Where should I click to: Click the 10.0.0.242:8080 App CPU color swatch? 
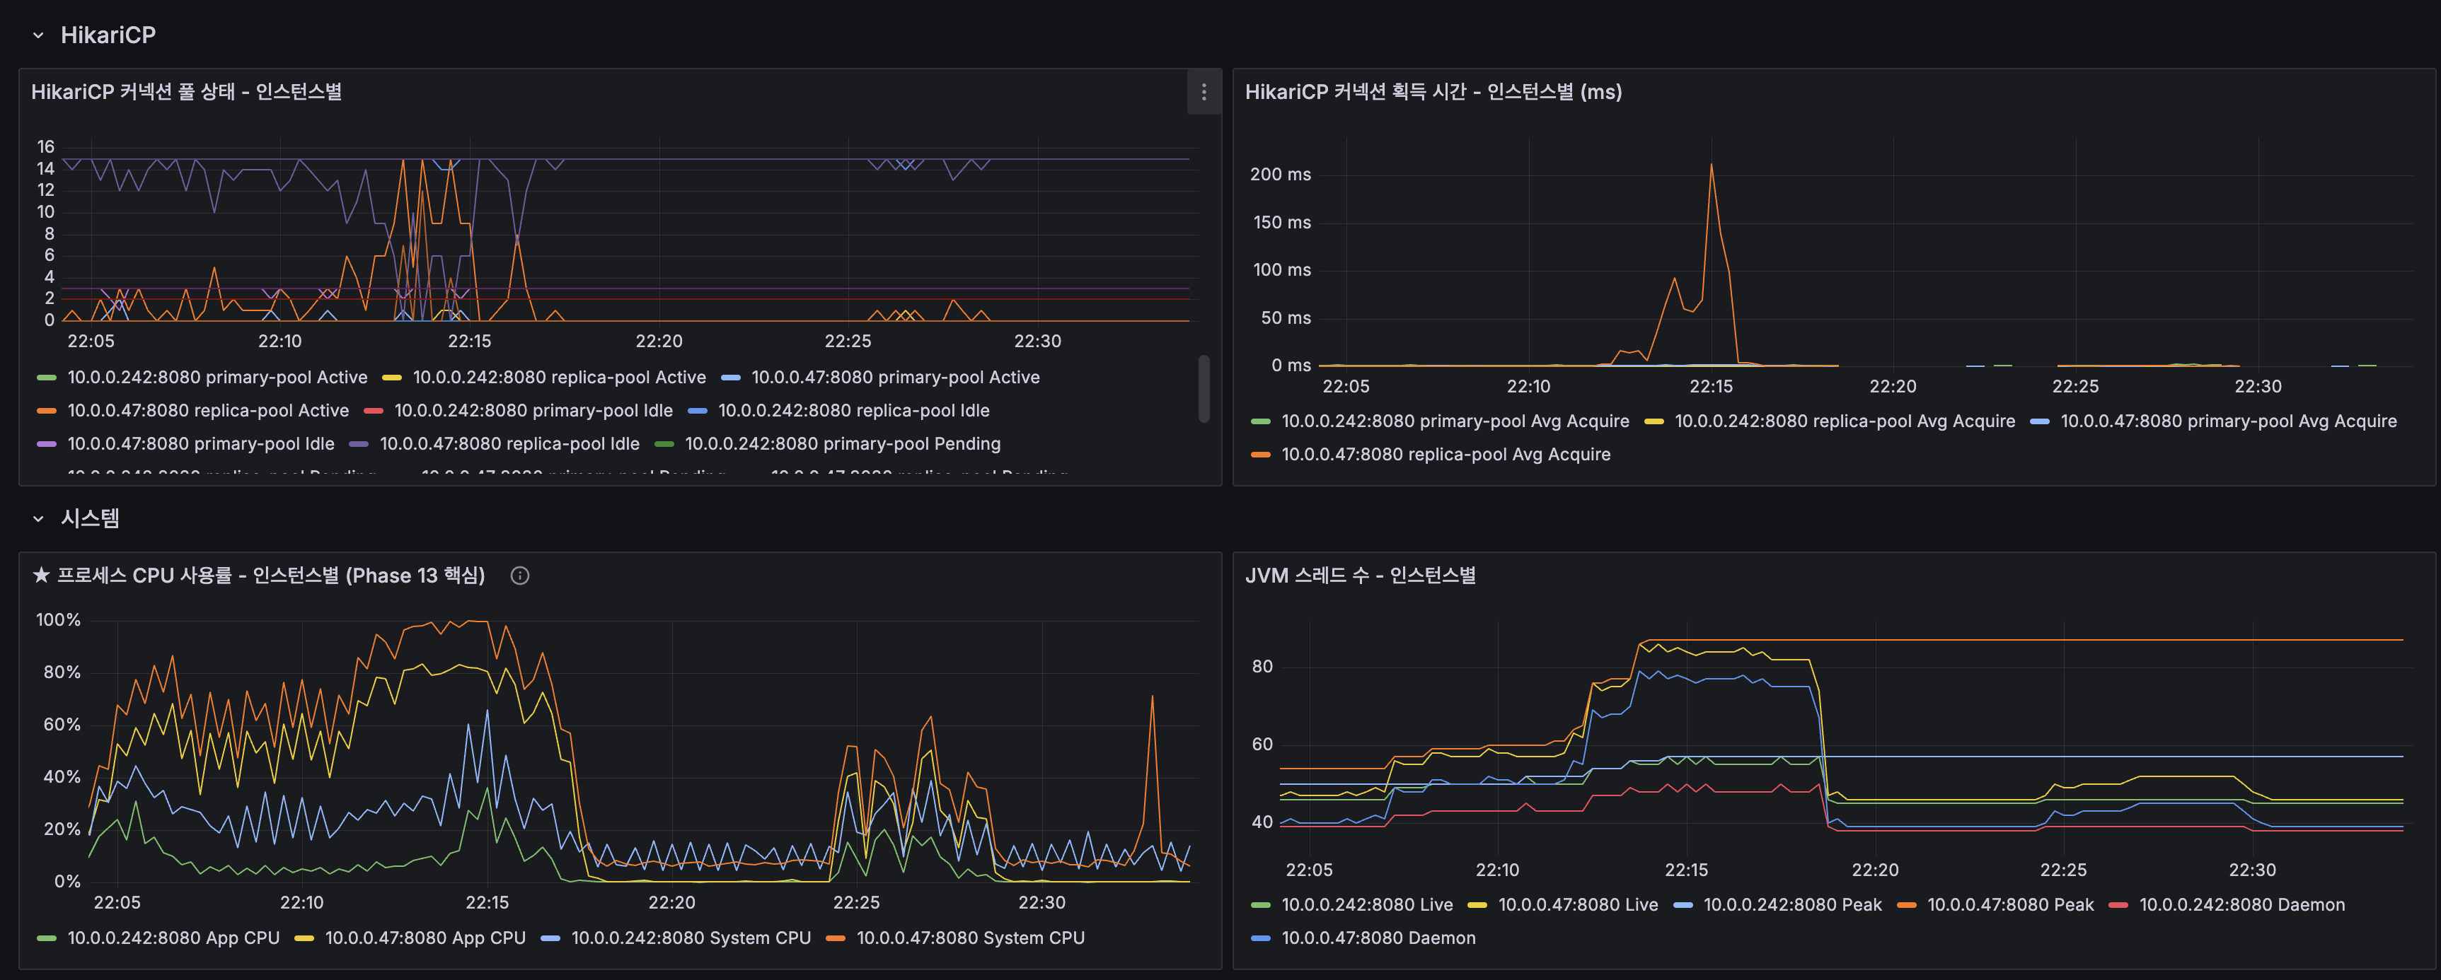(x=47, y=938)
